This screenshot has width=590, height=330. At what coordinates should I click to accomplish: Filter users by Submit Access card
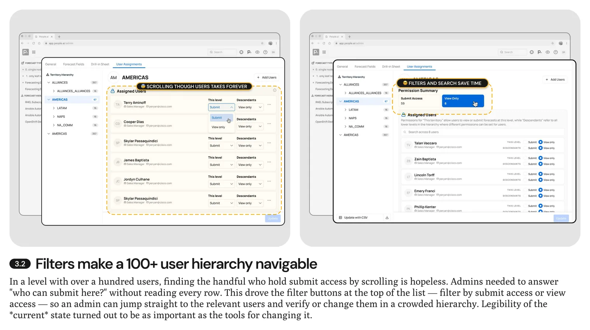pos(420,101)
